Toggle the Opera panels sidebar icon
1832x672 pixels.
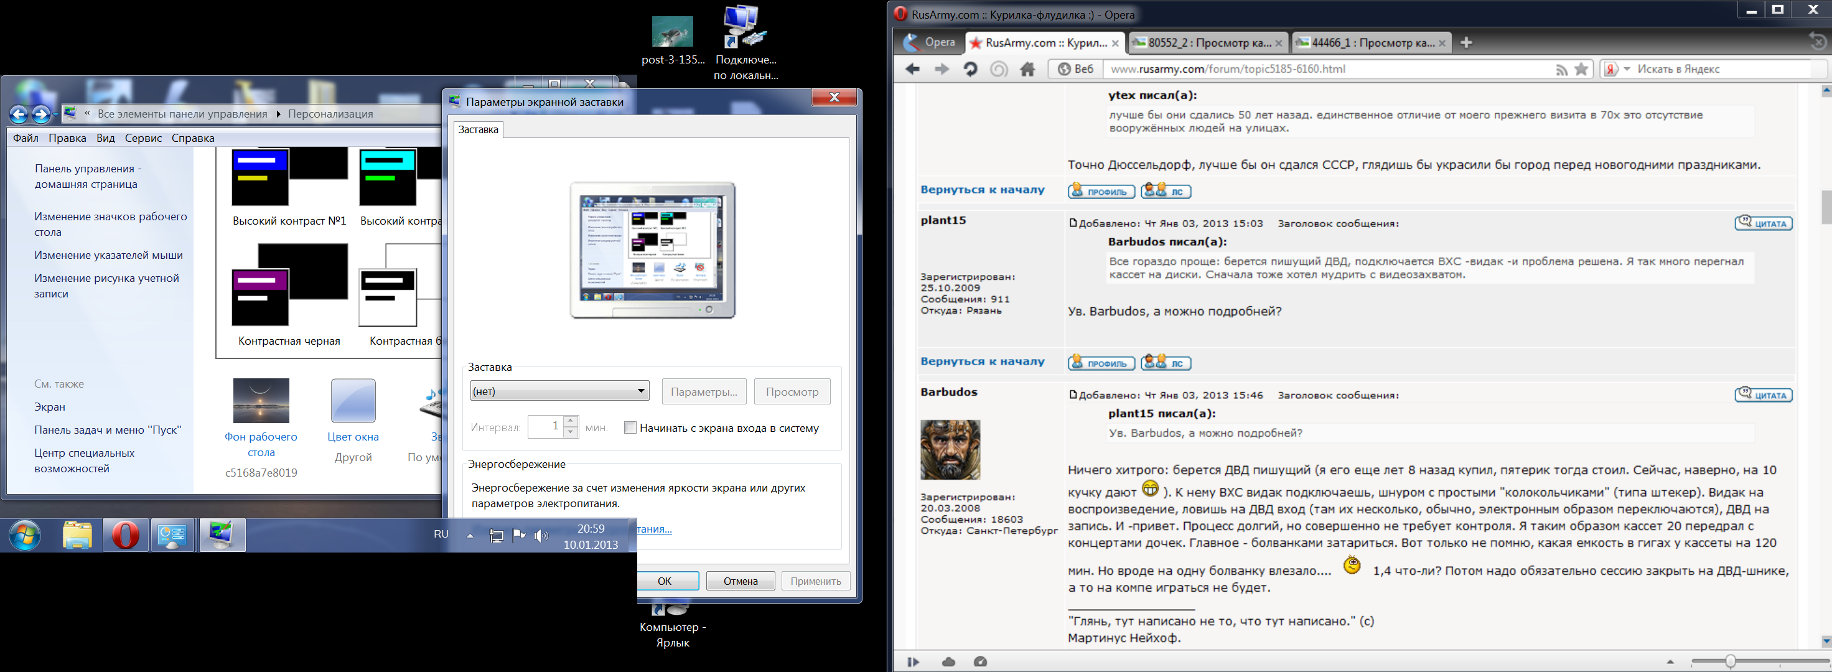913,662
